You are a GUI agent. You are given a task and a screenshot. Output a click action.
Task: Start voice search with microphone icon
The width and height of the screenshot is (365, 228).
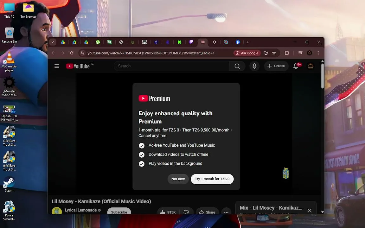[x=254, y=66]
